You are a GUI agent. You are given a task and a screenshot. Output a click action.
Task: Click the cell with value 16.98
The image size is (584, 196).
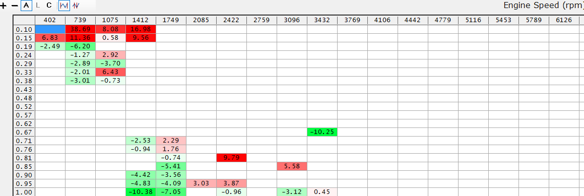pyautogui.click(x=141, y=29)
